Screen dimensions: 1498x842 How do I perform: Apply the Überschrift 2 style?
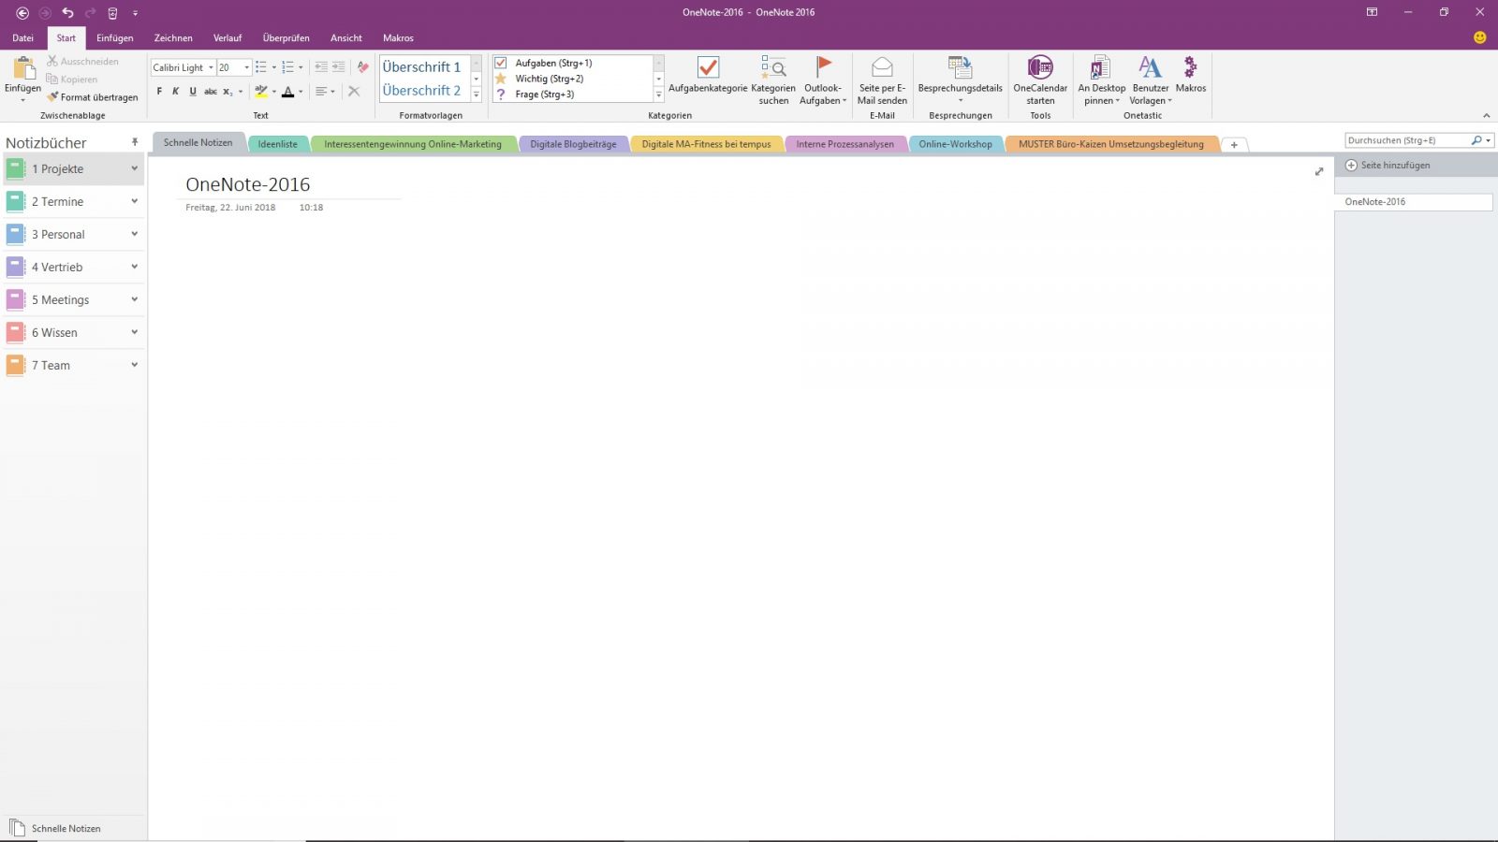[422, 91]
